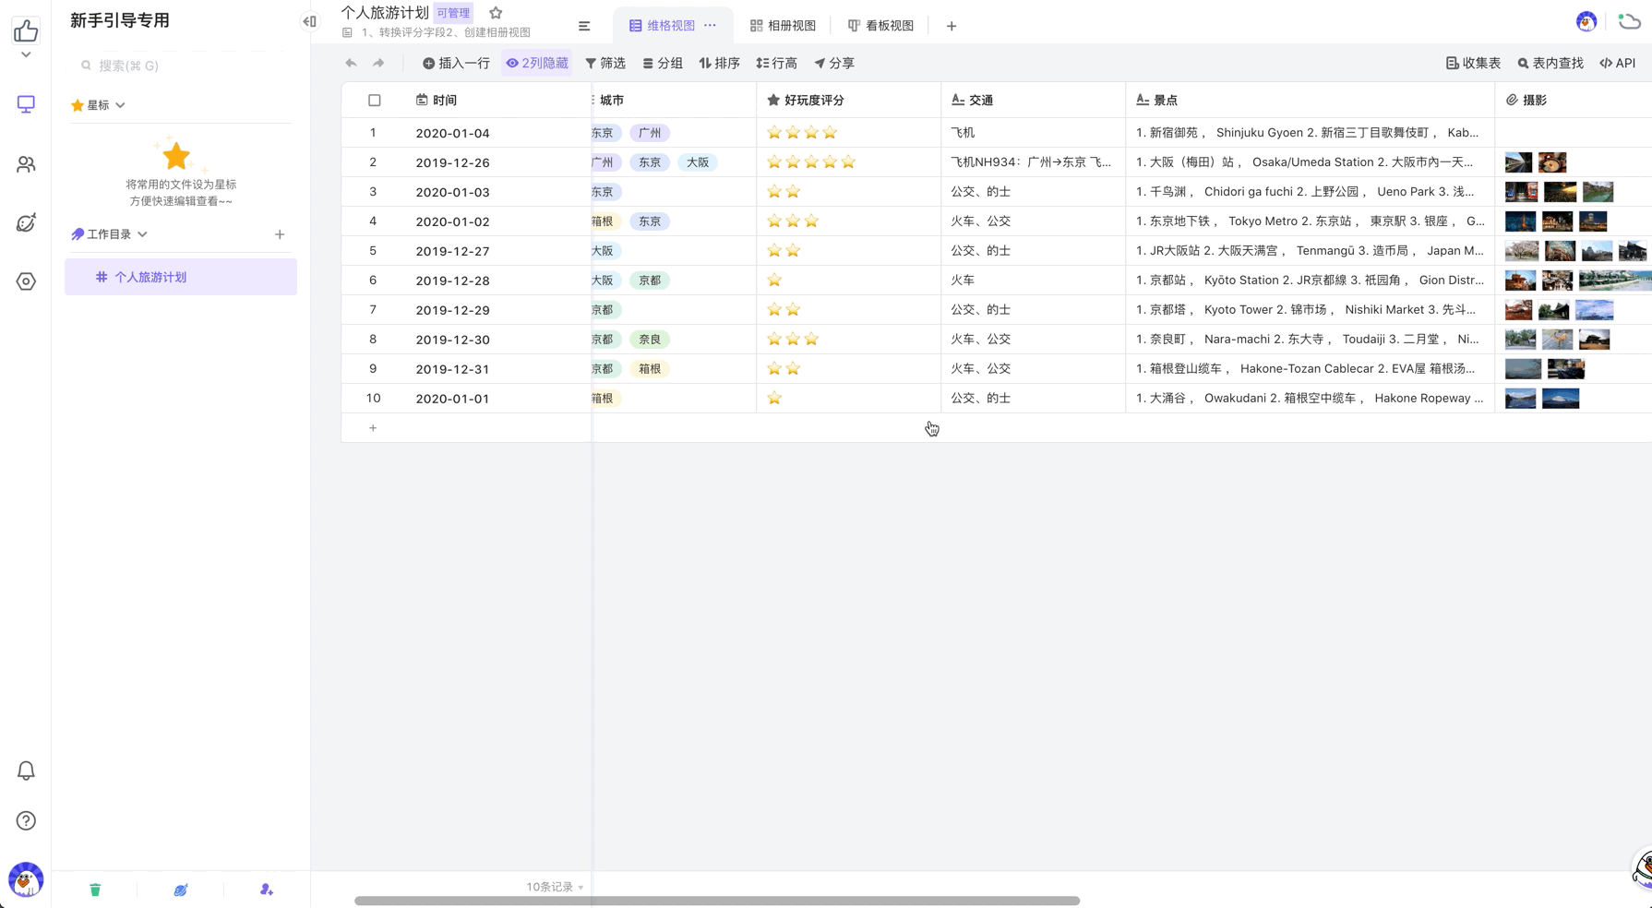Click the 广州 tag in row 1
The width and height of the screenshot is (1652, 908).
[650, 133]
